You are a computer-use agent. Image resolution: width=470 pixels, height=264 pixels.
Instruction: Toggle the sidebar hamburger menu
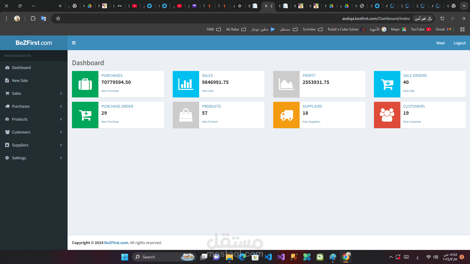[74, 43]
